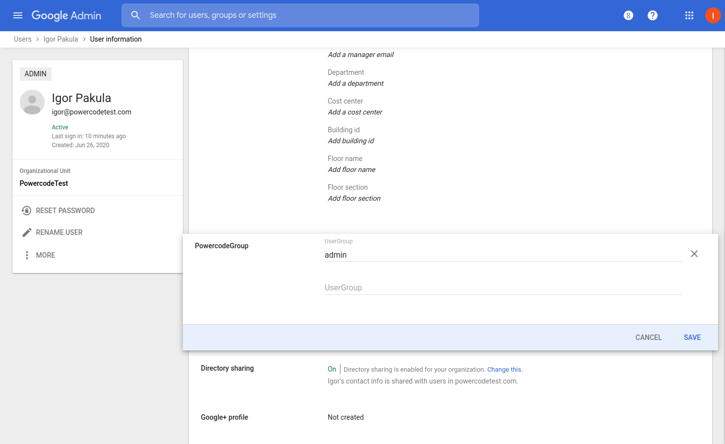Click Add building id
The image size is (725, 444).
coord(351,141)
